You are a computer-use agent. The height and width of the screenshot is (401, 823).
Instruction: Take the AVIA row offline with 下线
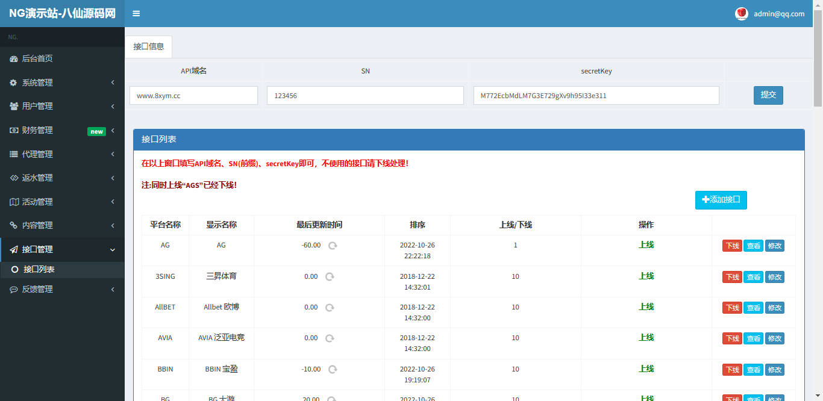(x=732, y=338)
